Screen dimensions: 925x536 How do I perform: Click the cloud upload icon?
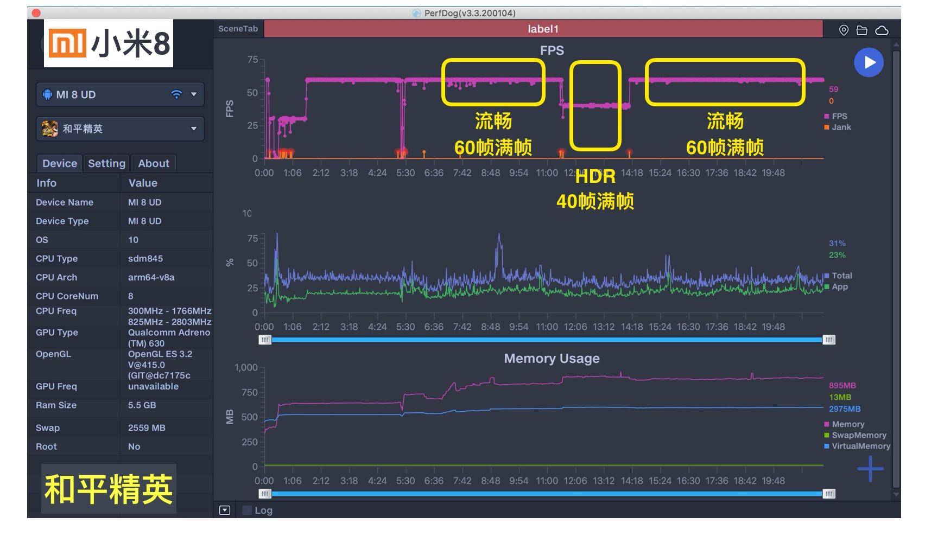pyautogui.click(x=882, y=30)
